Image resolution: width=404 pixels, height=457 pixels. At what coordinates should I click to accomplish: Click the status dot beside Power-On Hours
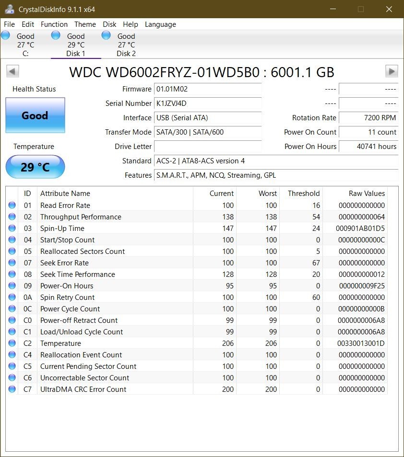point(12,286)
